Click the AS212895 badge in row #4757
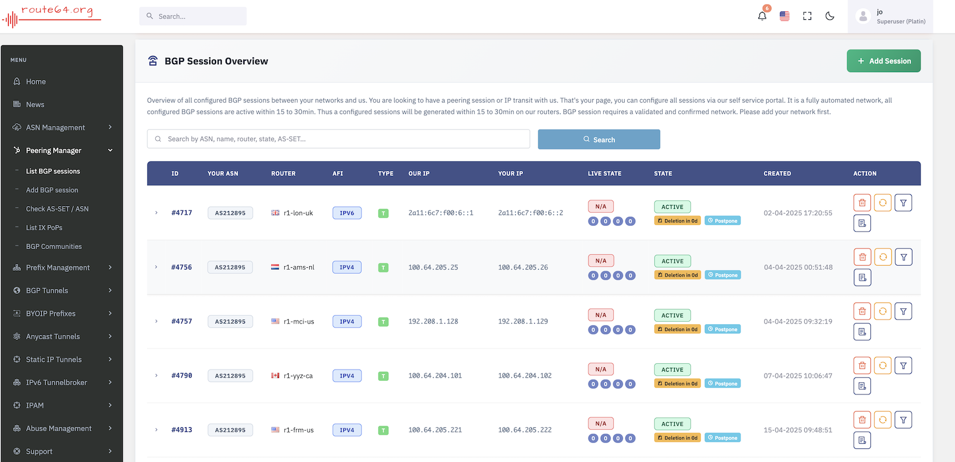This screenshot has height=462, width=955. click(x=230, y=321)
